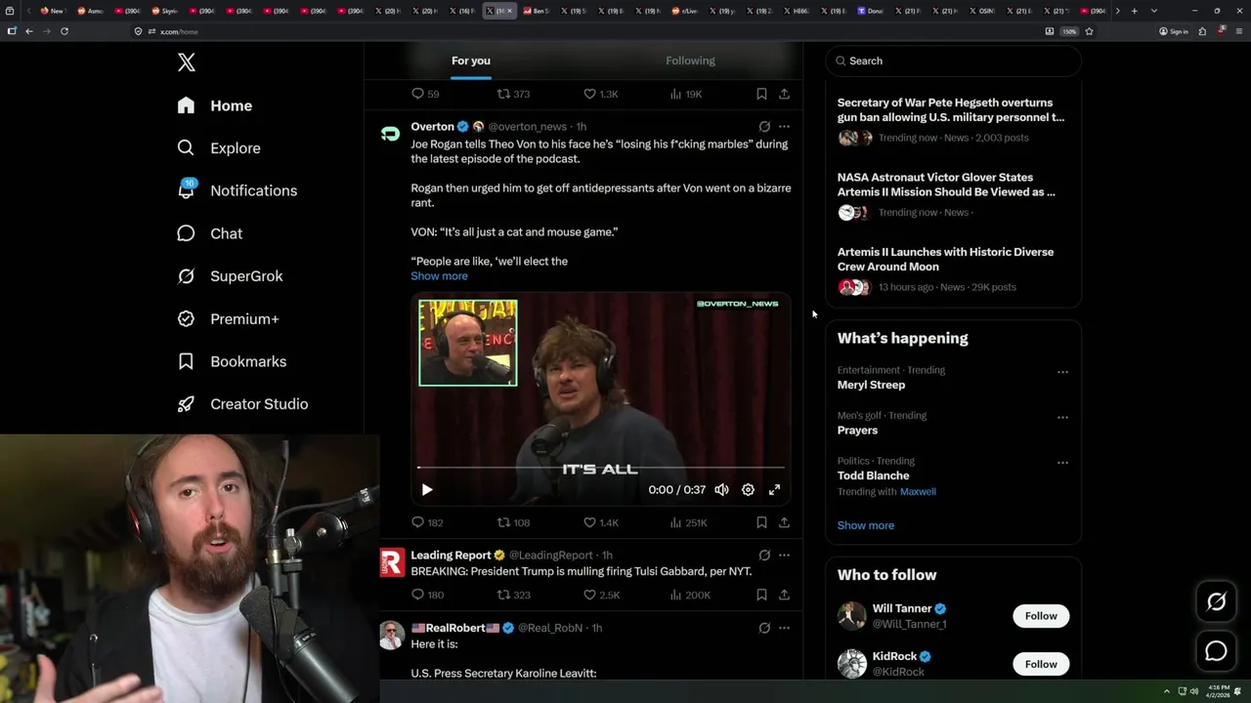Open Notifications with bell icon
The image size is (1251, 703).
point(237,190)
